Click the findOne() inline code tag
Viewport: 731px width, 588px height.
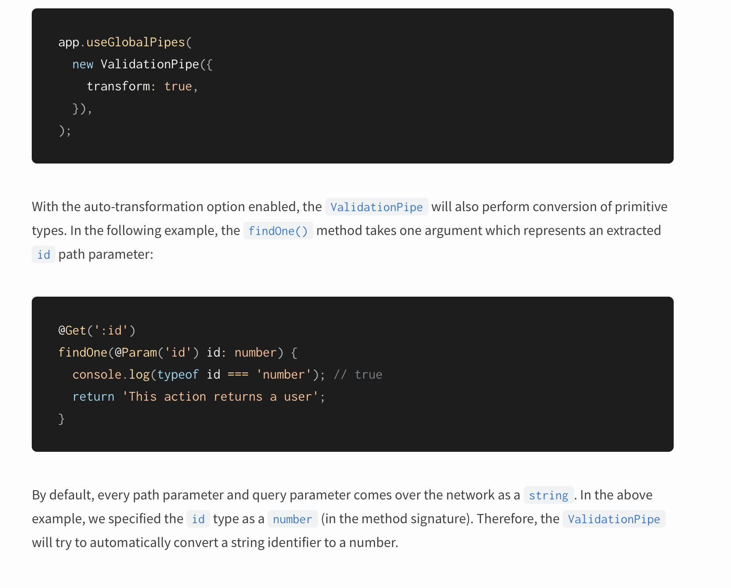[278, 231]
